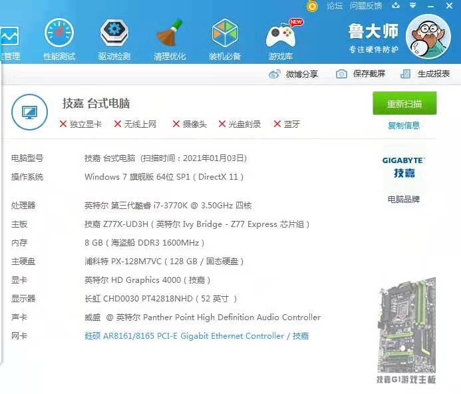
Task: Select the 8 GB DDR3 1600MHz memory text
Action: [144, 243]
